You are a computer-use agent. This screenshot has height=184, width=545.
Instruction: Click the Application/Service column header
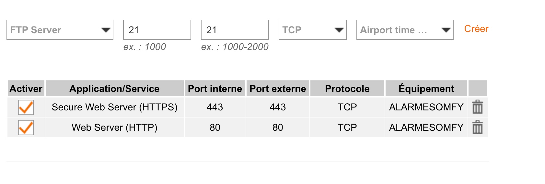coord(114,88)
